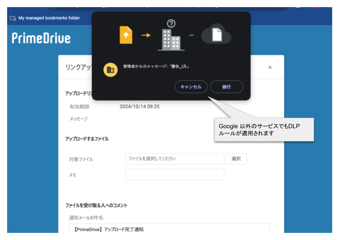Click the PrimeDrive logo
342x240 pixels.
coord(41,38)
